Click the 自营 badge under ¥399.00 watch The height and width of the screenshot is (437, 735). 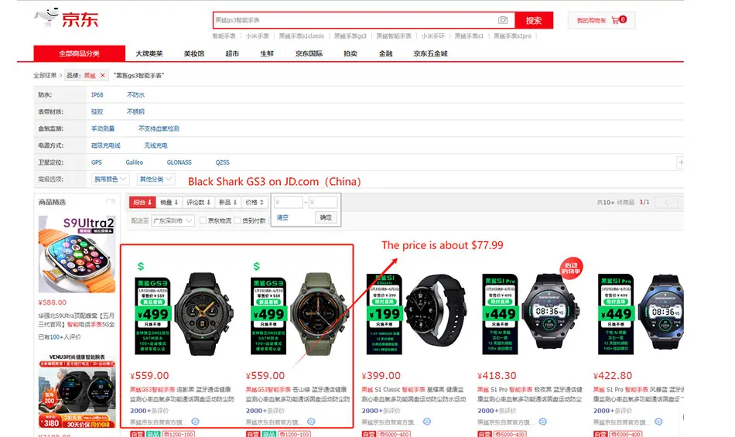(x=368, y=434)
